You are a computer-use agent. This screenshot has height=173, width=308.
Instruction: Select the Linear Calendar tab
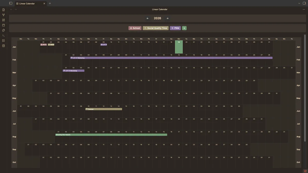tap(28, 4)
